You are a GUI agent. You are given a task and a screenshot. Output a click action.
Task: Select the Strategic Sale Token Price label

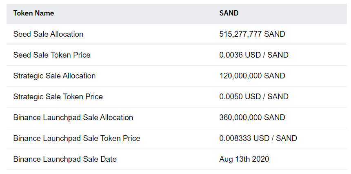click(58, 97)
